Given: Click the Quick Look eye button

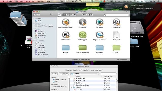Looking at the screenshot, I should pyautogui.click(x=84, y=15).
